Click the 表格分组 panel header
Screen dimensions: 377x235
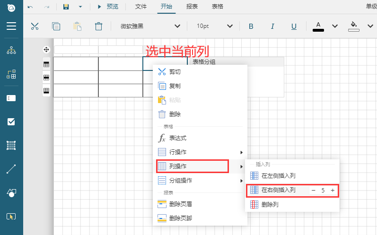pos(237,62)
